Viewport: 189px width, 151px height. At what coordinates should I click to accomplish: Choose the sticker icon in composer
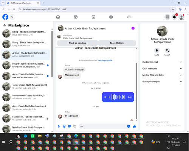click(70, 126)
